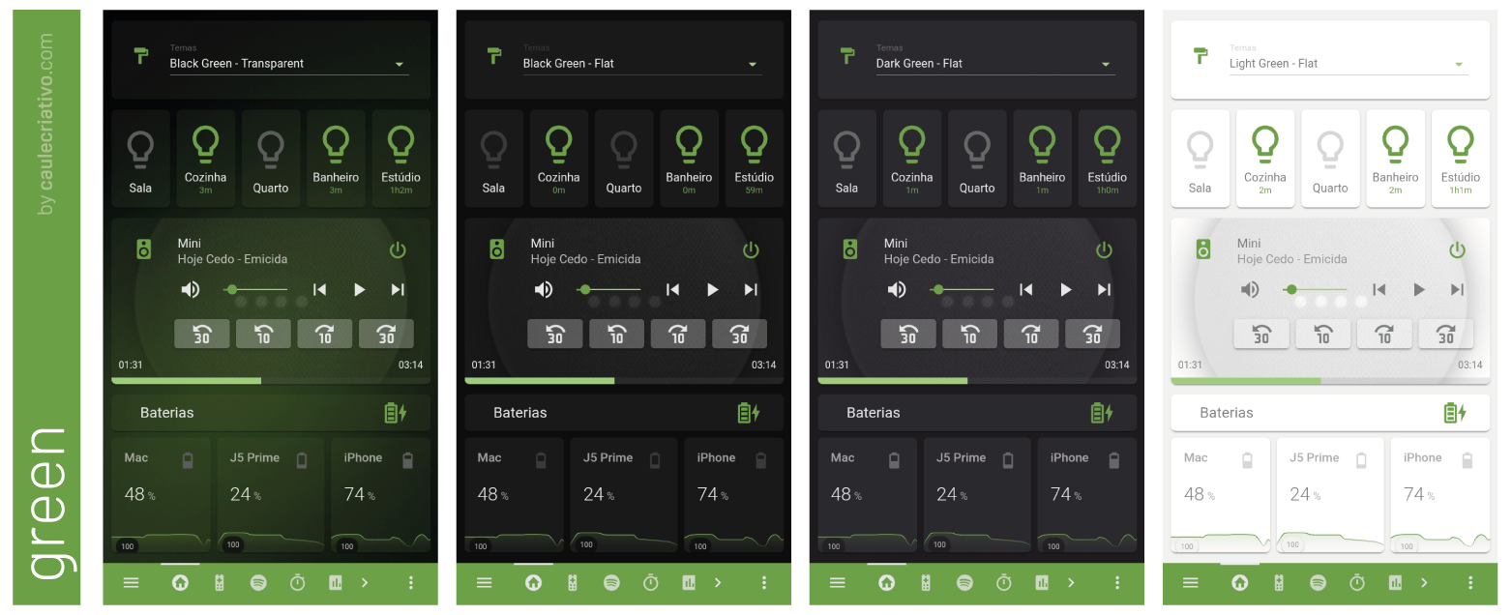Click play button in Black Green Flat media card
The image size is (1512, 615).
click(x=712, y=289)
